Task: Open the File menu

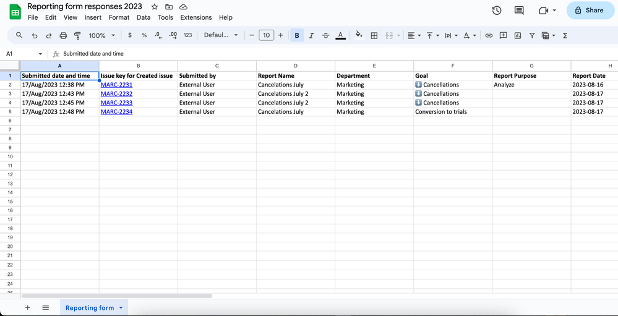Action: click(x=33, y=17)
